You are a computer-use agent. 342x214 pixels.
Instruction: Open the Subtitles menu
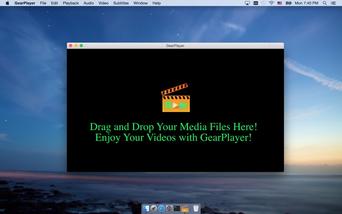pyautogui.click(x=121, y=3)
